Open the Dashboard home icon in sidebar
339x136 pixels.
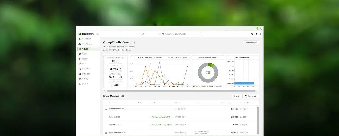pyautogui.click(x=80, y=39)
